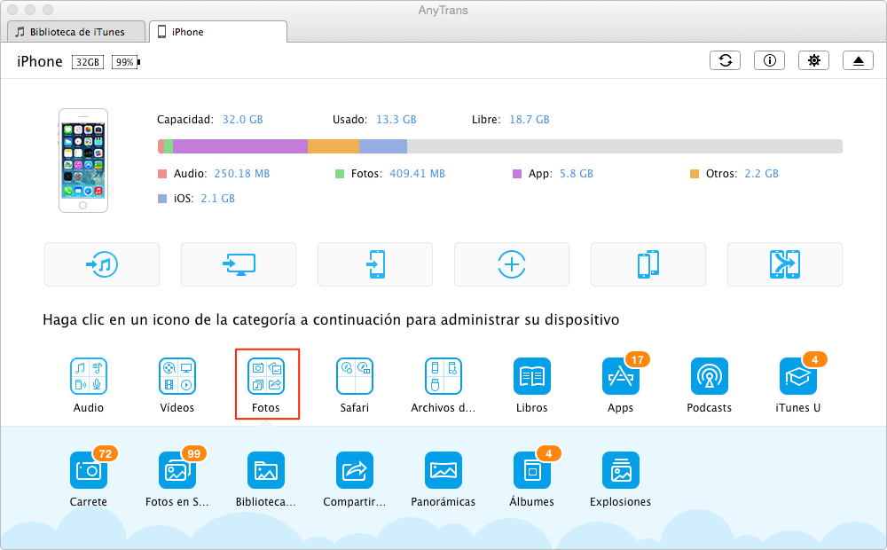This screenshot has width=887, height=550.
Task: Click content to device transfer button
Action: [x=375, y=264]
